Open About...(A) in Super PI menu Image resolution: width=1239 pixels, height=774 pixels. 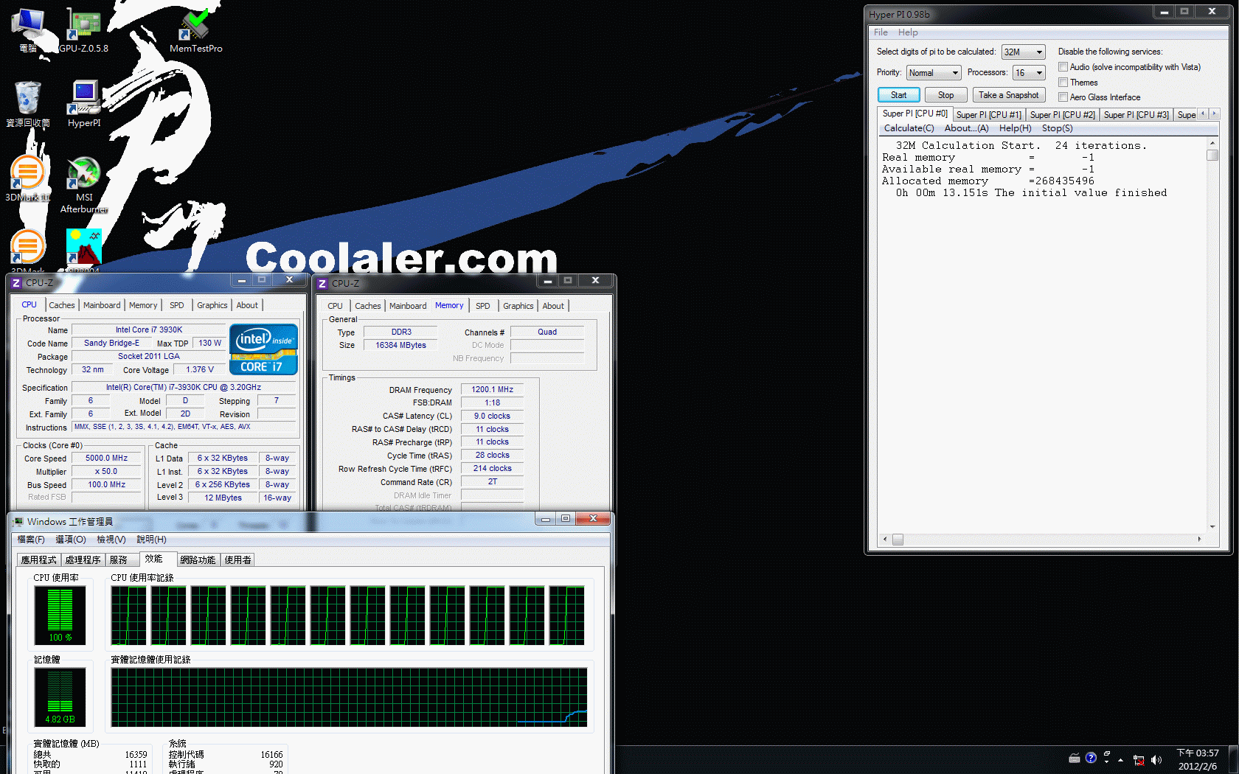[x=966, y=128]
